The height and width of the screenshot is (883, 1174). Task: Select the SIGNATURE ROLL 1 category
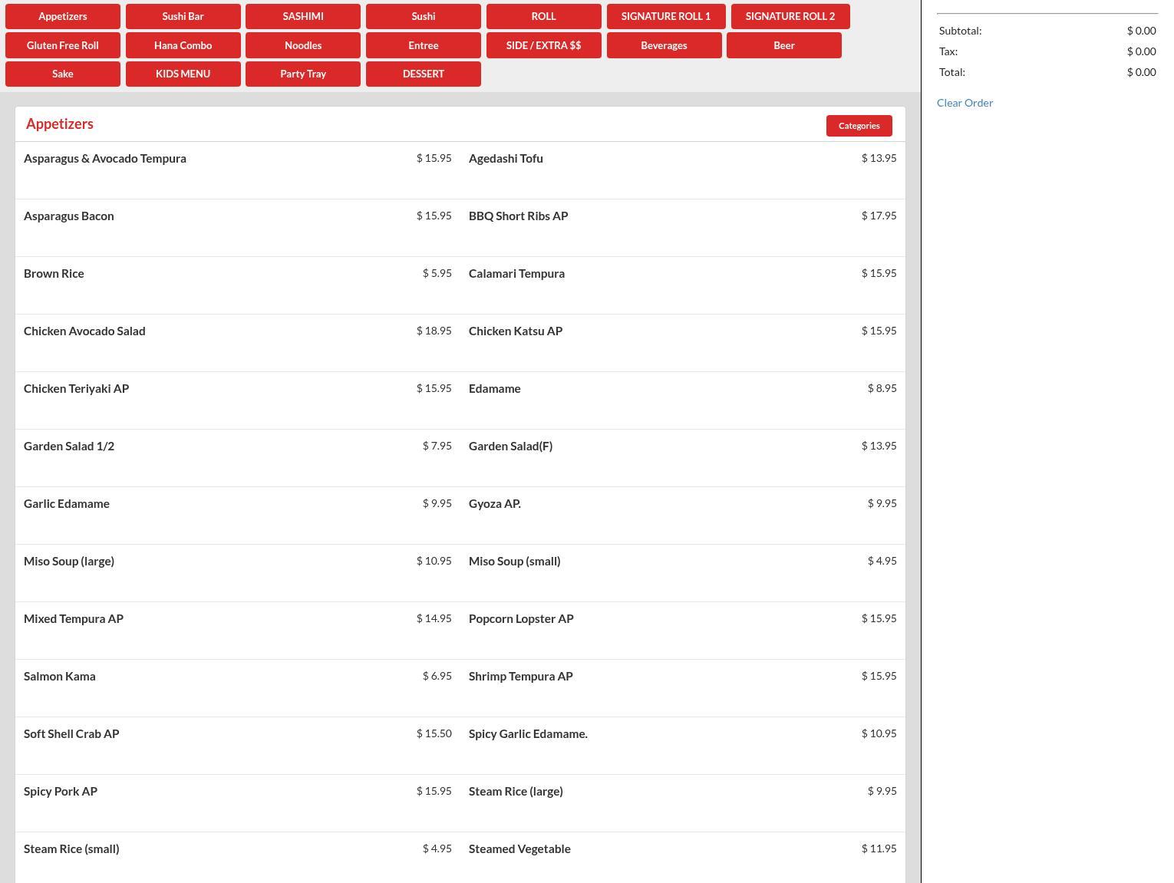pos(665,16)
